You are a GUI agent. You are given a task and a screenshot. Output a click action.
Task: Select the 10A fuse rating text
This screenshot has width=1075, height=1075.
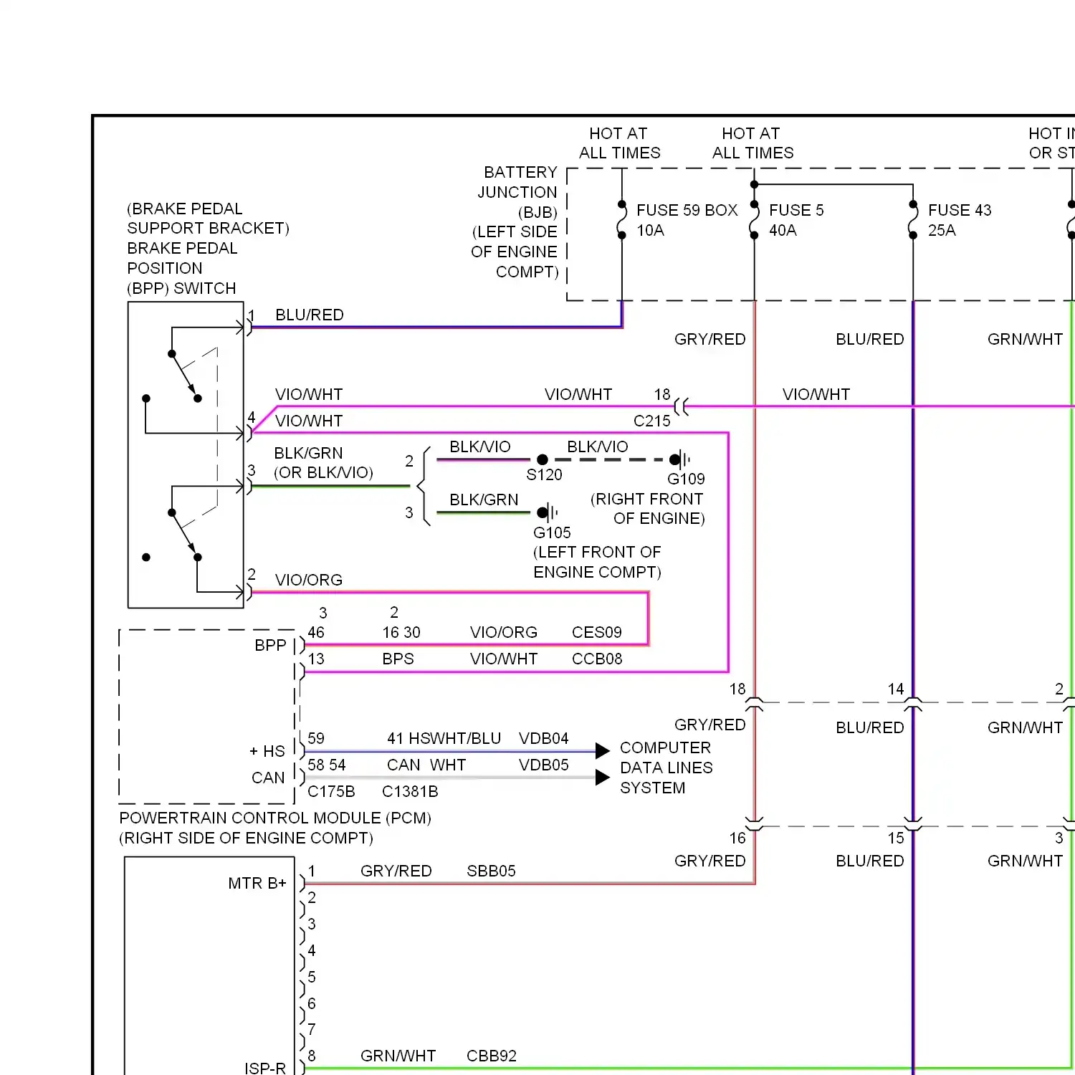tap(651, 230)
